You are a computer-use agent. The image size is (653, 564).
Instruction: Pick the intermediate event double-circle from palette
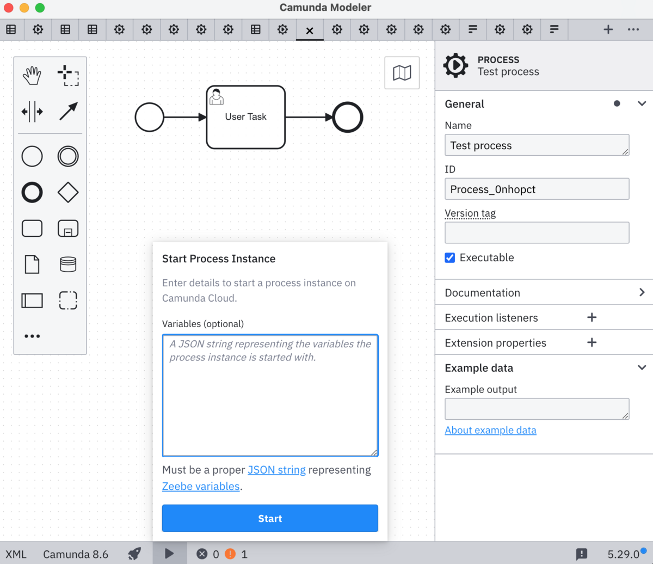tap(68, 157)
